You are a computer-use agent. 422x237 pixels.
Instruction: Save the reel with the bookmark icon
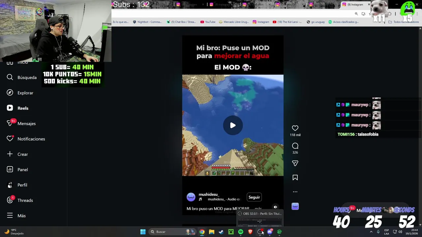295,178
